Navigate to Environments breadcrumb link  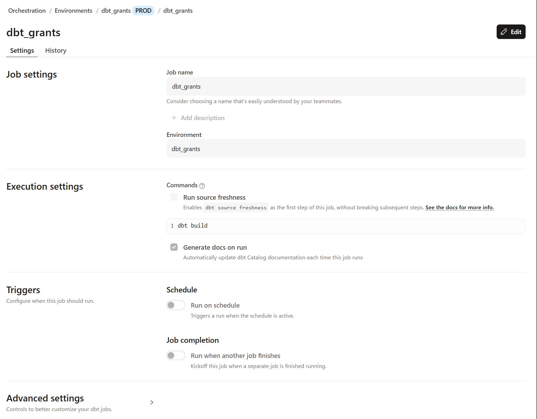pos(73,11)
